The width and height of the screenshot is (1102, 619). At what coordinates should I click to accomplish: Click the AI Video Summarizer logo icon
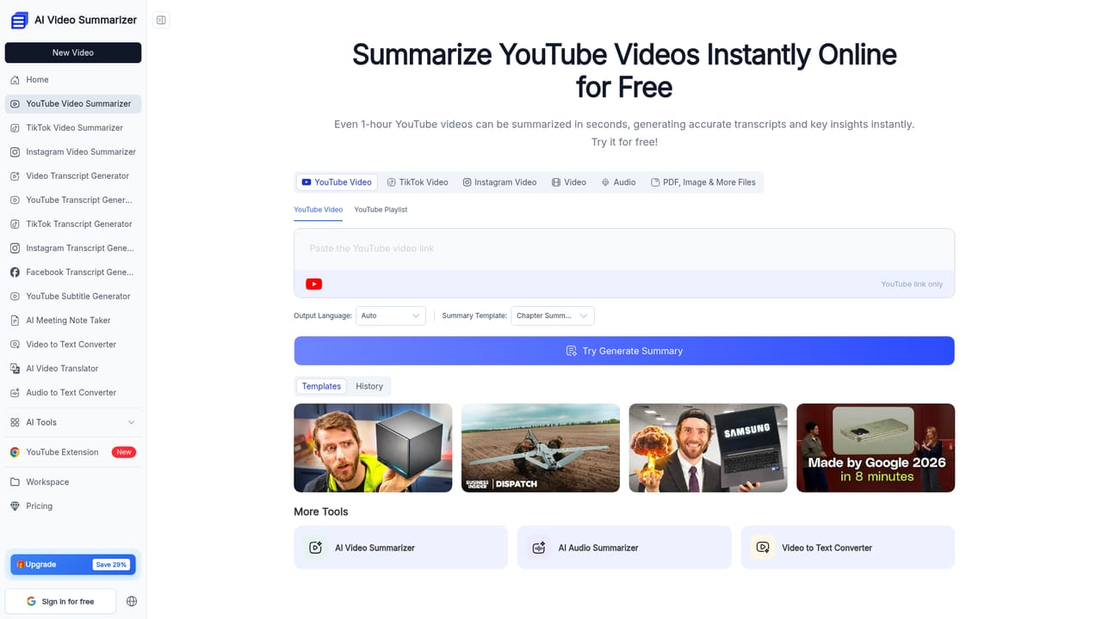[x=20, y=20]
